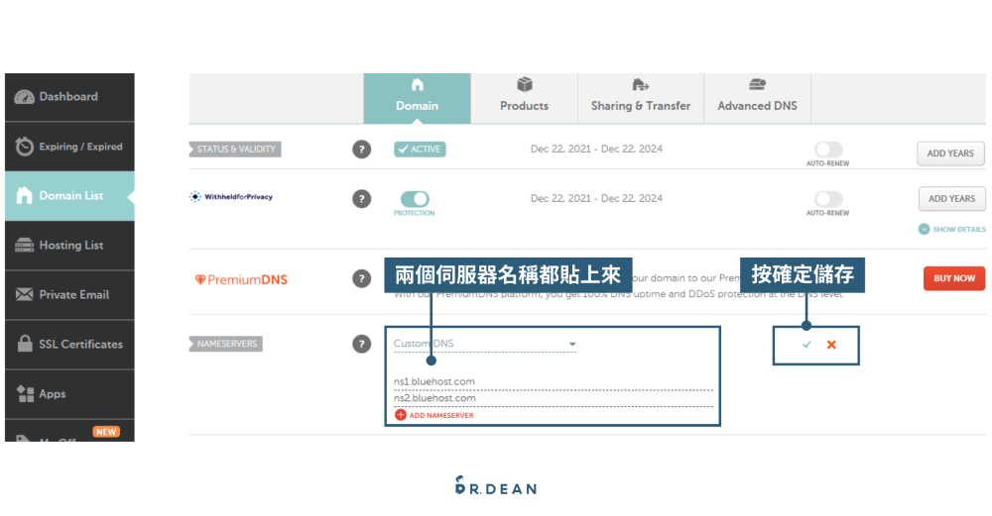Open Apps in the sidebar
Image resolution: width=992 pixels, height=516 pixels.
click(69, 393)
